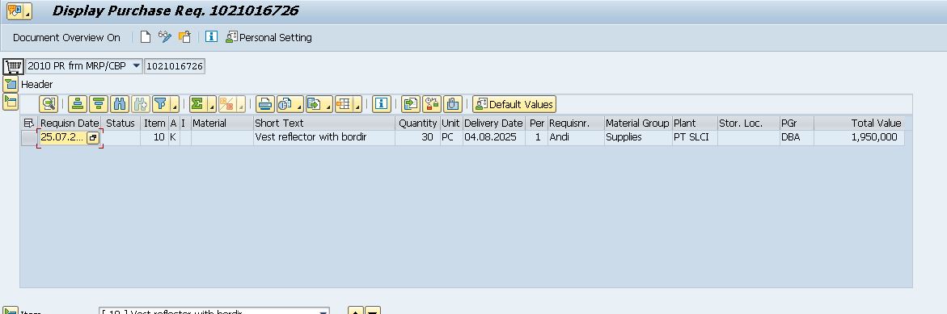The height and width of the screenshot is (314, 947).
Task: Collapse the item overview section toggle
Action: point(11,101)
